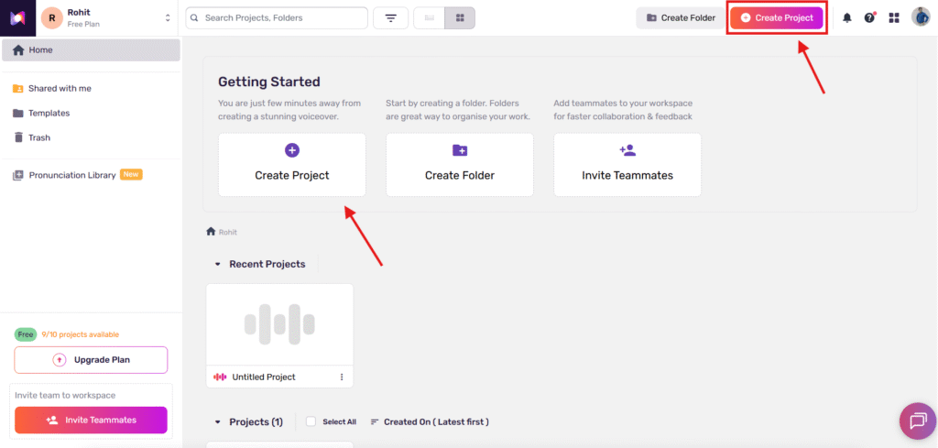Screen dimensions: 938x448
Task: Click the Free plan badge
Action: (25, 334)
